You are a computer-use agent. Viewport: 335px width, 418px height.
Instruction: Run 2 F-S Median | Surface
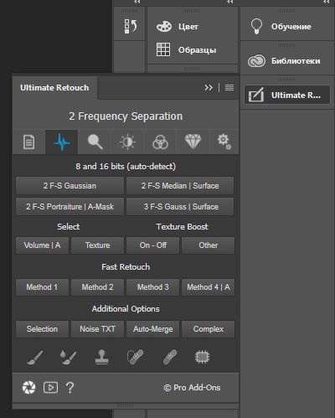click(180, 186)
